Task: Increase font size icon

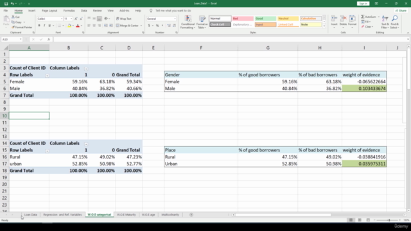Action: (76, 19)
